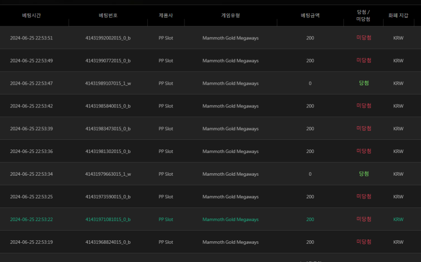421x262 pixels.
Task: Select bet number 41431983473015_0_b
Action: click(108, 128)
